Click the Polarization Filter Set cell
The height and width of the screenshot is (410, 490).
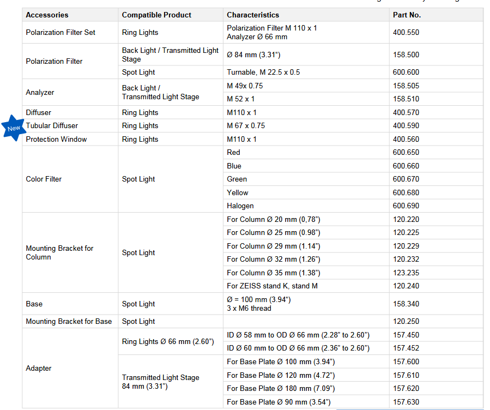[61, 33]
